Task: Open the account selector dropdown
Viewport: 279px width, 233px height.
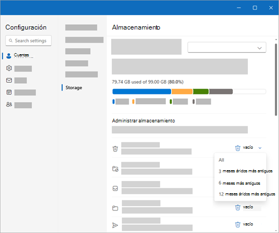Action: coord(227,47)
